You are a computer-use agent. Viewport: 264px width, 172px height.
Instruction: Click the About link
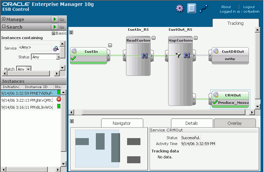[226, 7]
